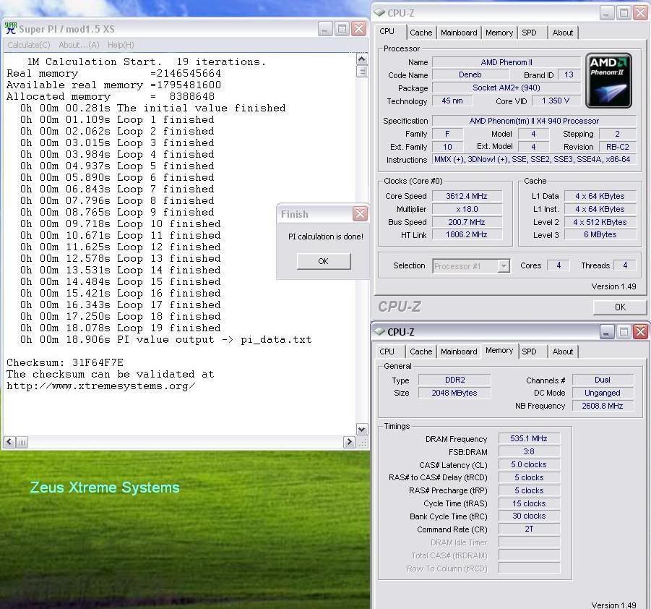Click OK in the Finish dialog
This screenshot has width=651, height=609.
point(324,261)
